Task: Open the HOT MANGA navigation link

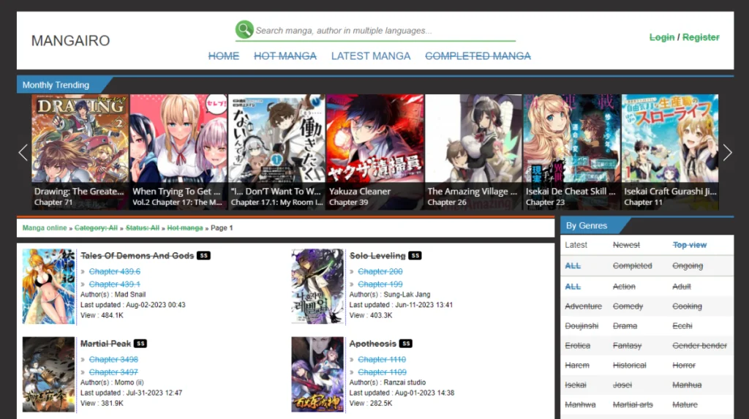Action: (x=285, y=56)
